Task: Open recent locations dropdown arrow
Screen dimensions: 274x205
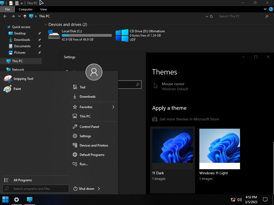Action: [19, 16]
